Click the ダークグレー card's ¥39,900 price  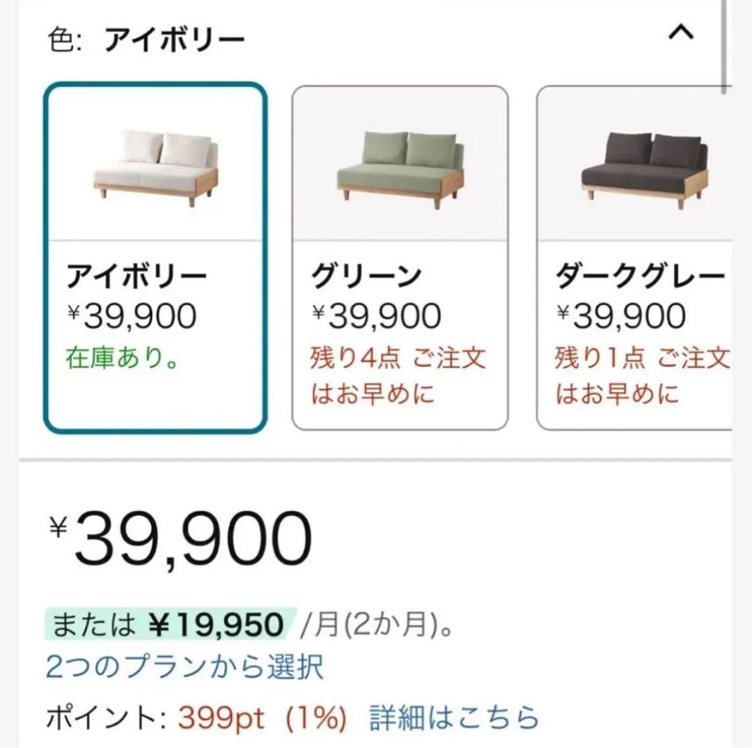click(x=621, y=317)
